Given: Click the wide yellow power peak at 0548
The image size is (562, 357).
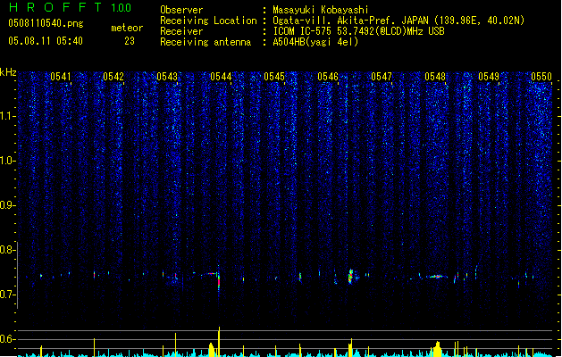Looking at the screenshot, I should click(437, 350).
